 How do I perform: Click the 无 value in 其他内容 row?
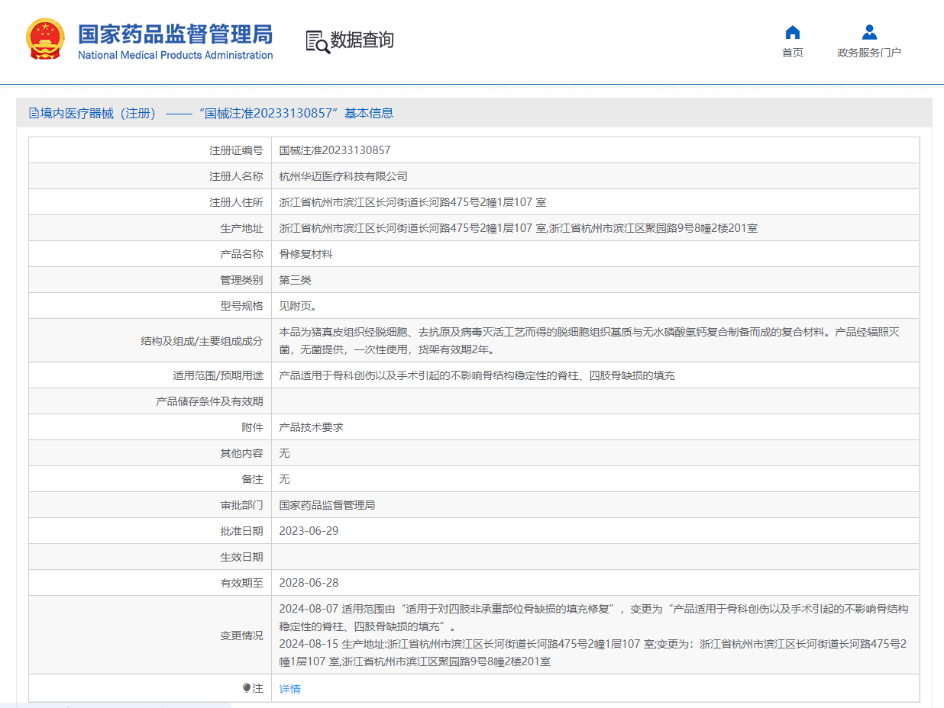click(284, 453)
